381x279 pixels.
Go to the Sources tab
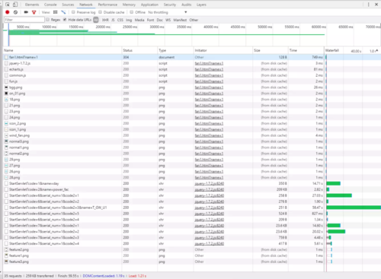pyautogui.click(x=68, y=5)
